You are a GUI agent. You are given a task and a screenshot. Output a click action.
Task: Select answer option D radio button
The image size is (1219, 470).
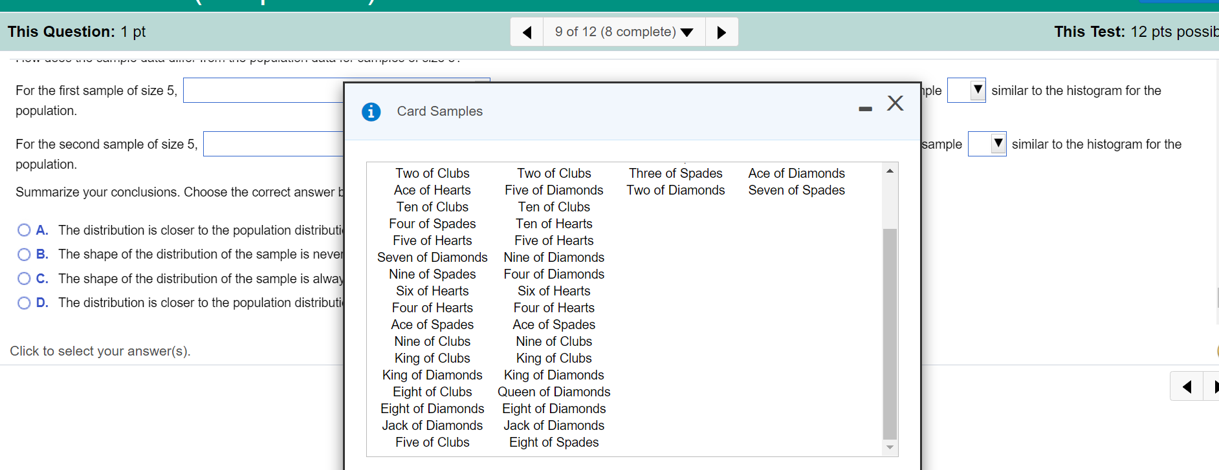(x=24, y=303)
